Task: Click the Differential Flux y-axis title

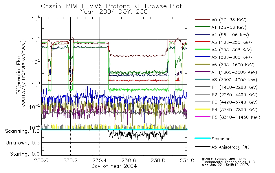Action: pos(19,75)
